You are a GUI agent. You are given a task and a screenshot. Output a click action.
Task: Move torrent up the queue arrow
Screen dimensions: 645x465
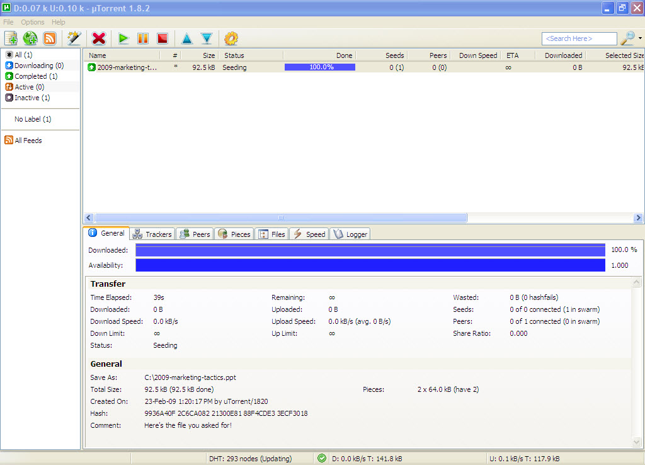(186, 38)
